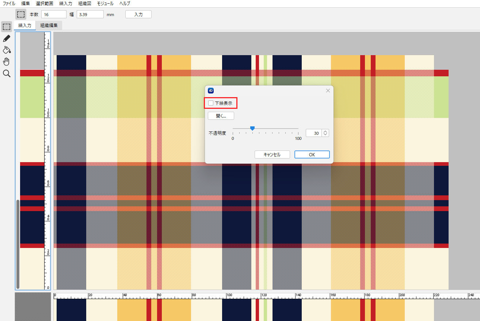Click the selection icon beside 本数 field

click(21, 14)
